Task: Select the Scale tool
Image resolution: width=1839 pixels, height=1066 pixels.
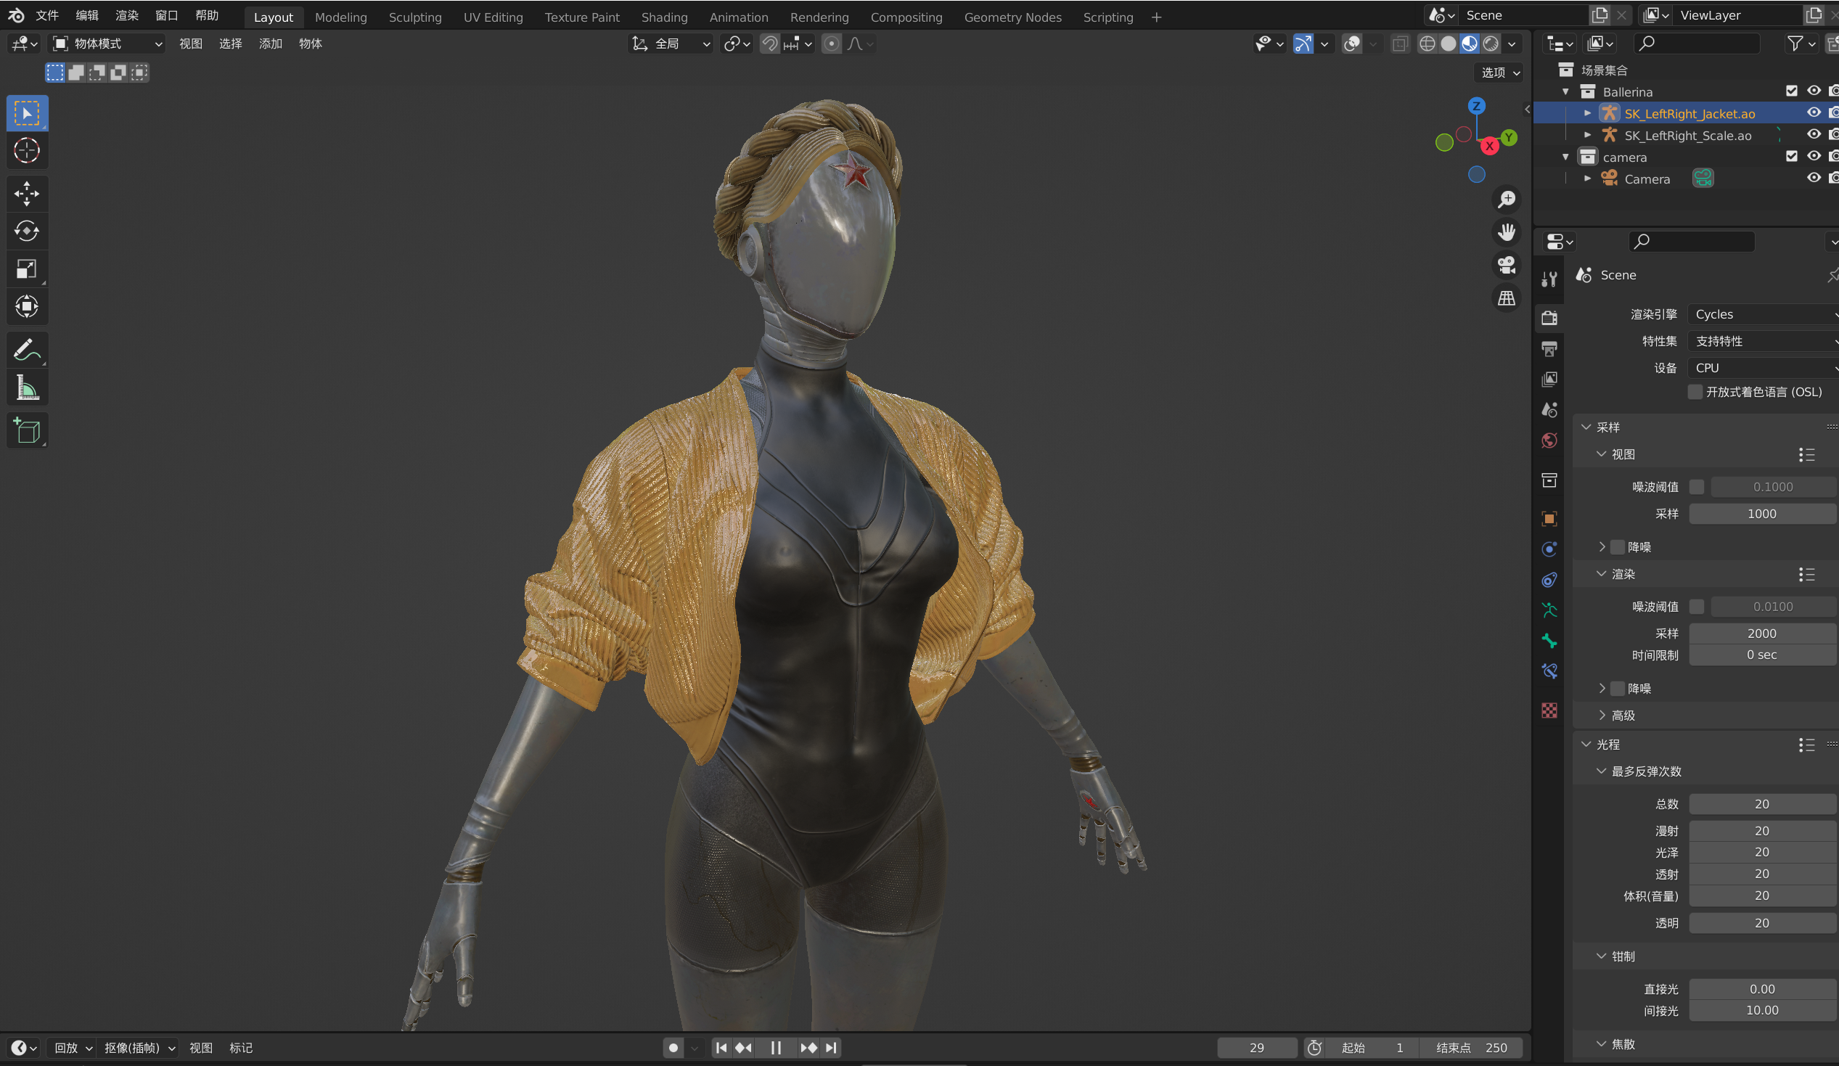Action: [x=27, y=269]
